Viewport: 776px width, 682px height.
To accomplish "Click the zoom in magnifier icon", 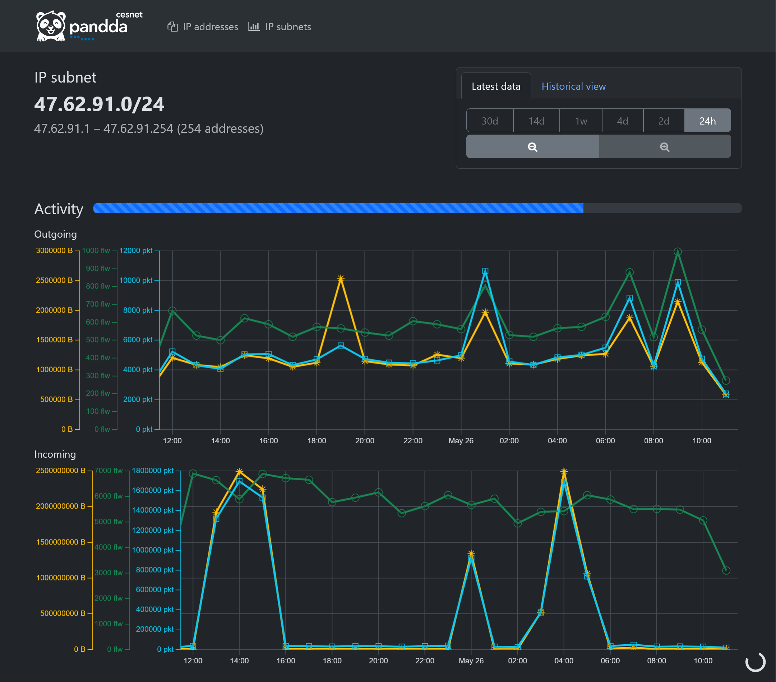I will point(665,147).
